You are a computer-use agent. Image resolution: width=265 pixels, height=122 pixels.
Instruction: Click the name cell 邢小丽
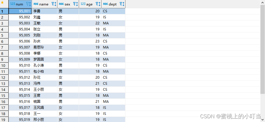[45, 120]
